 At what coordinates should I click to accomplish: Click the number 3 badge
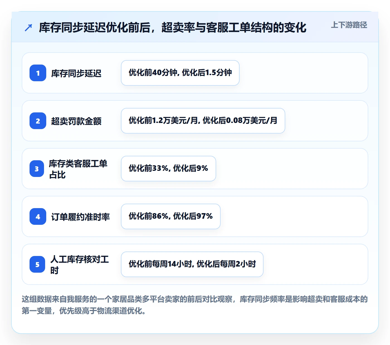(x=37, y=169)
